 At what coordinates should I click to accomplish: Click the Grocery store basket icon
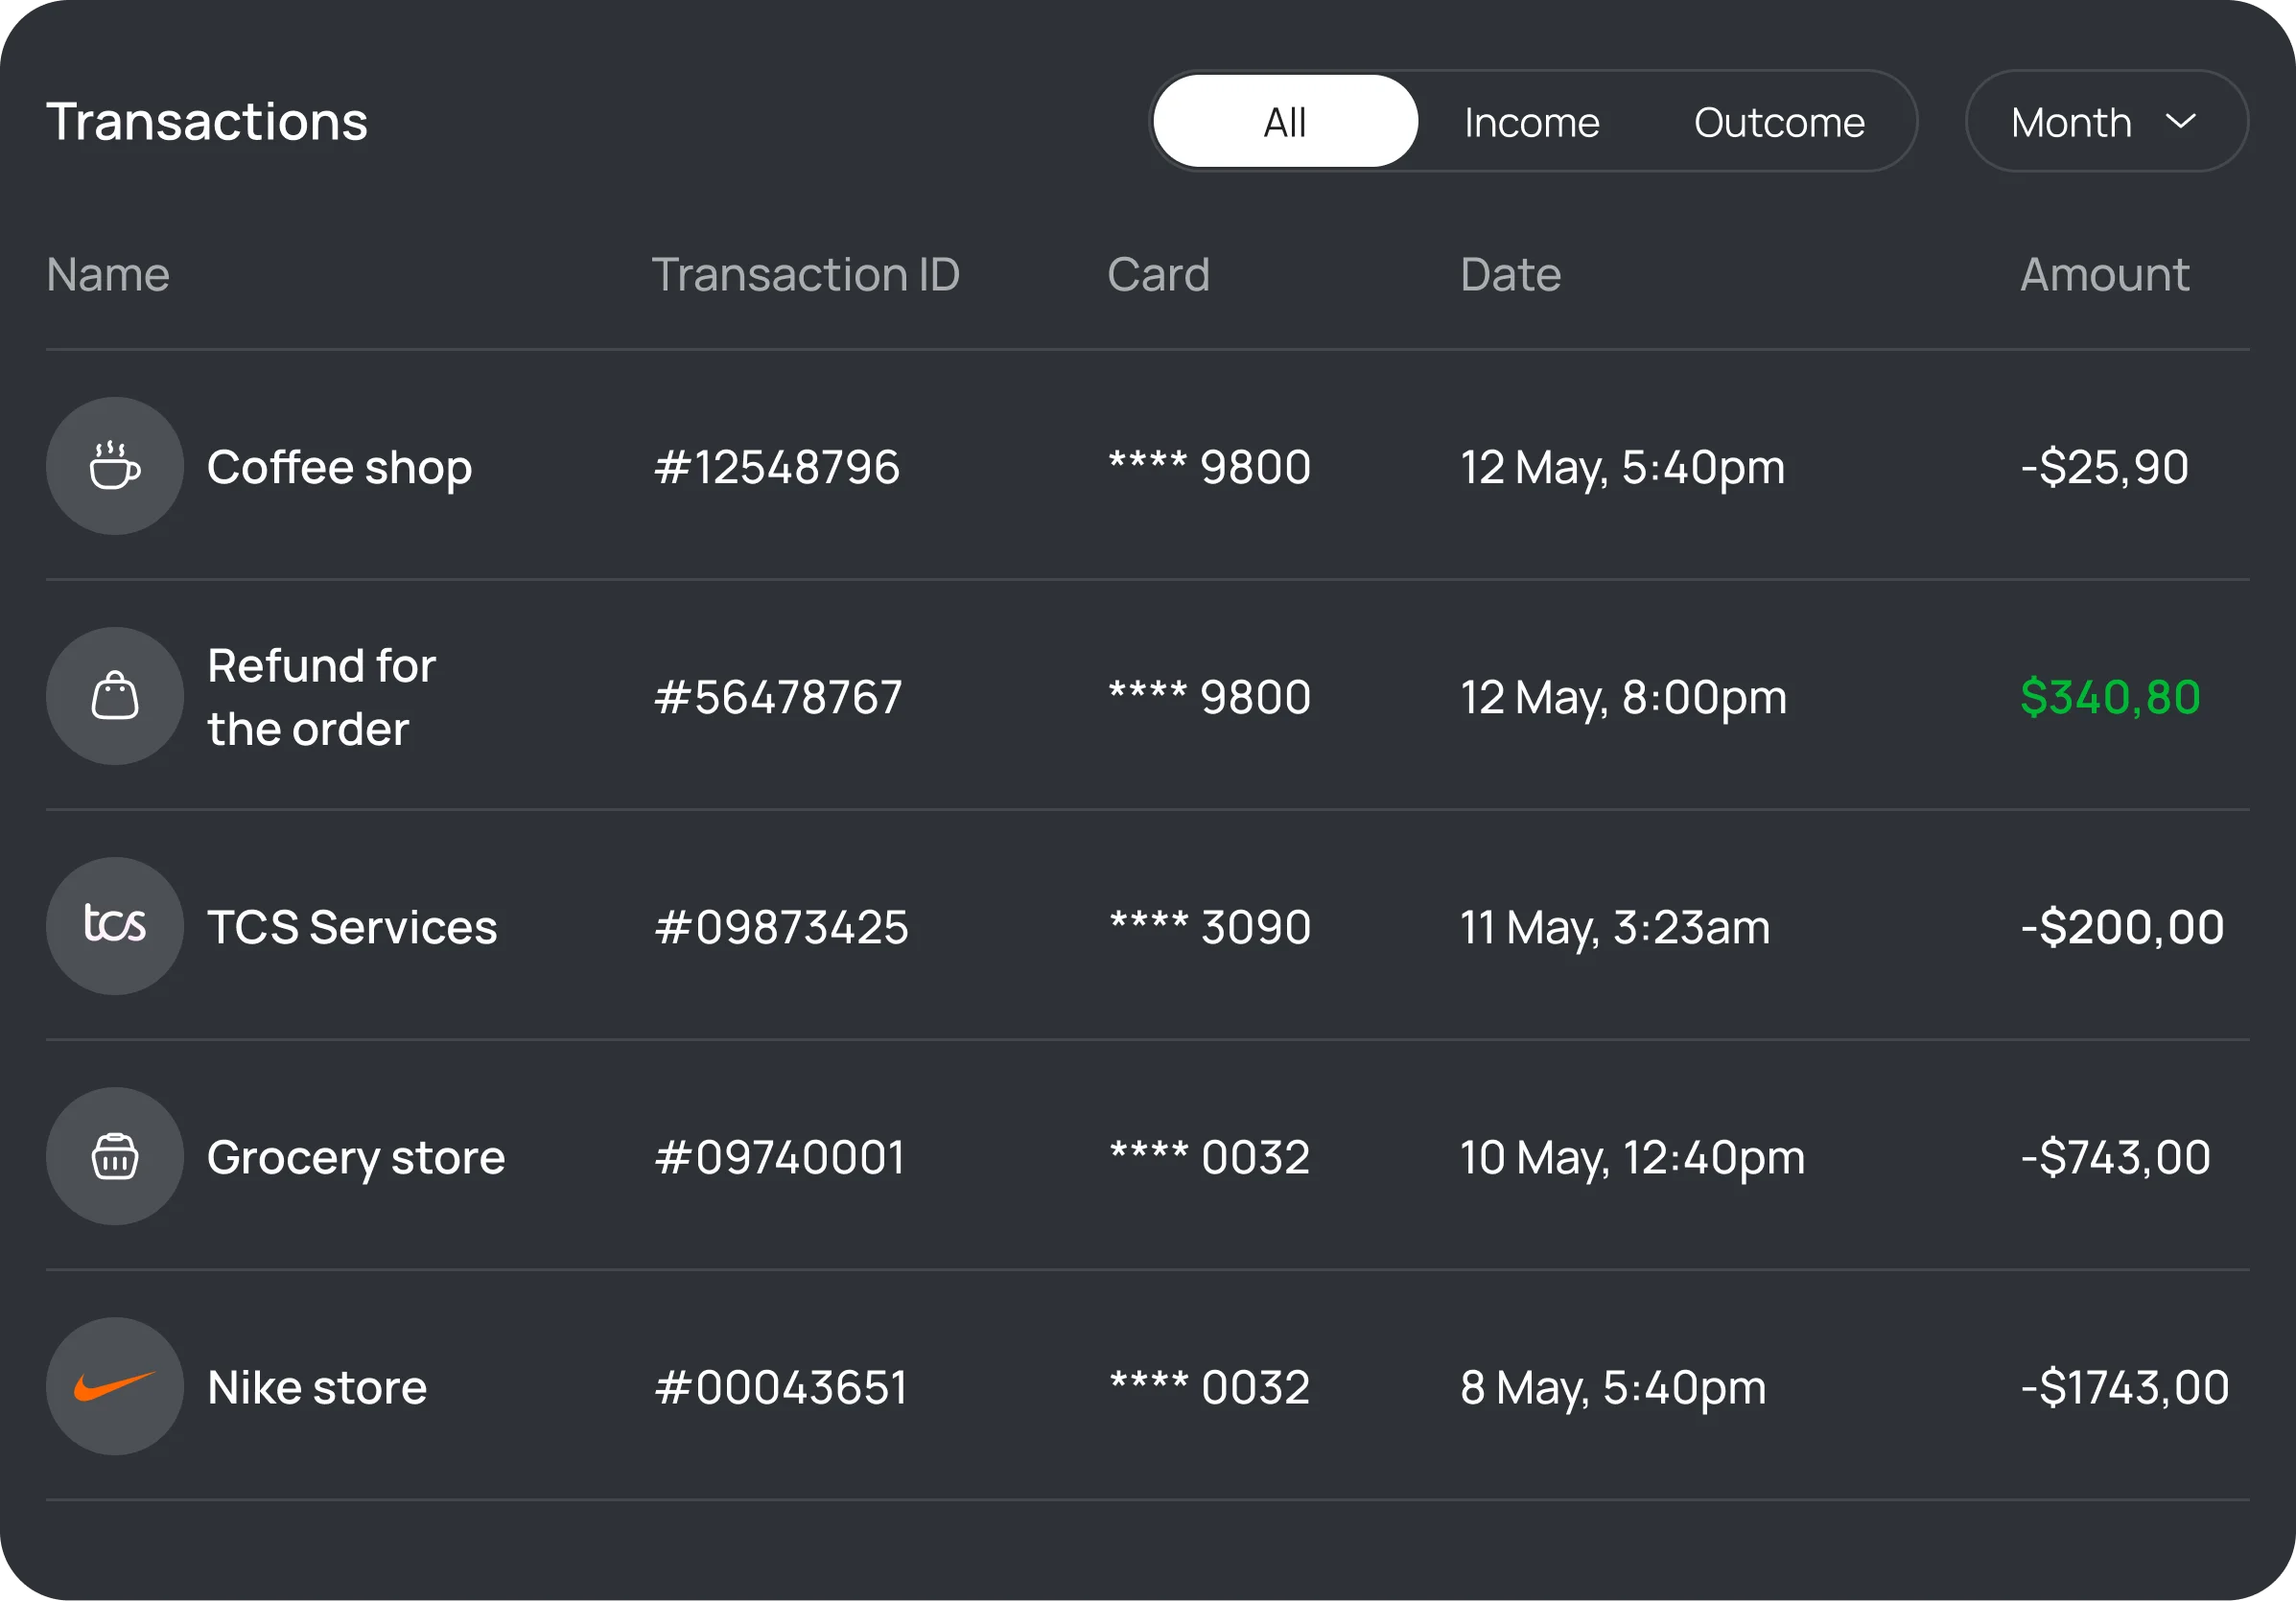(114, 1156)
